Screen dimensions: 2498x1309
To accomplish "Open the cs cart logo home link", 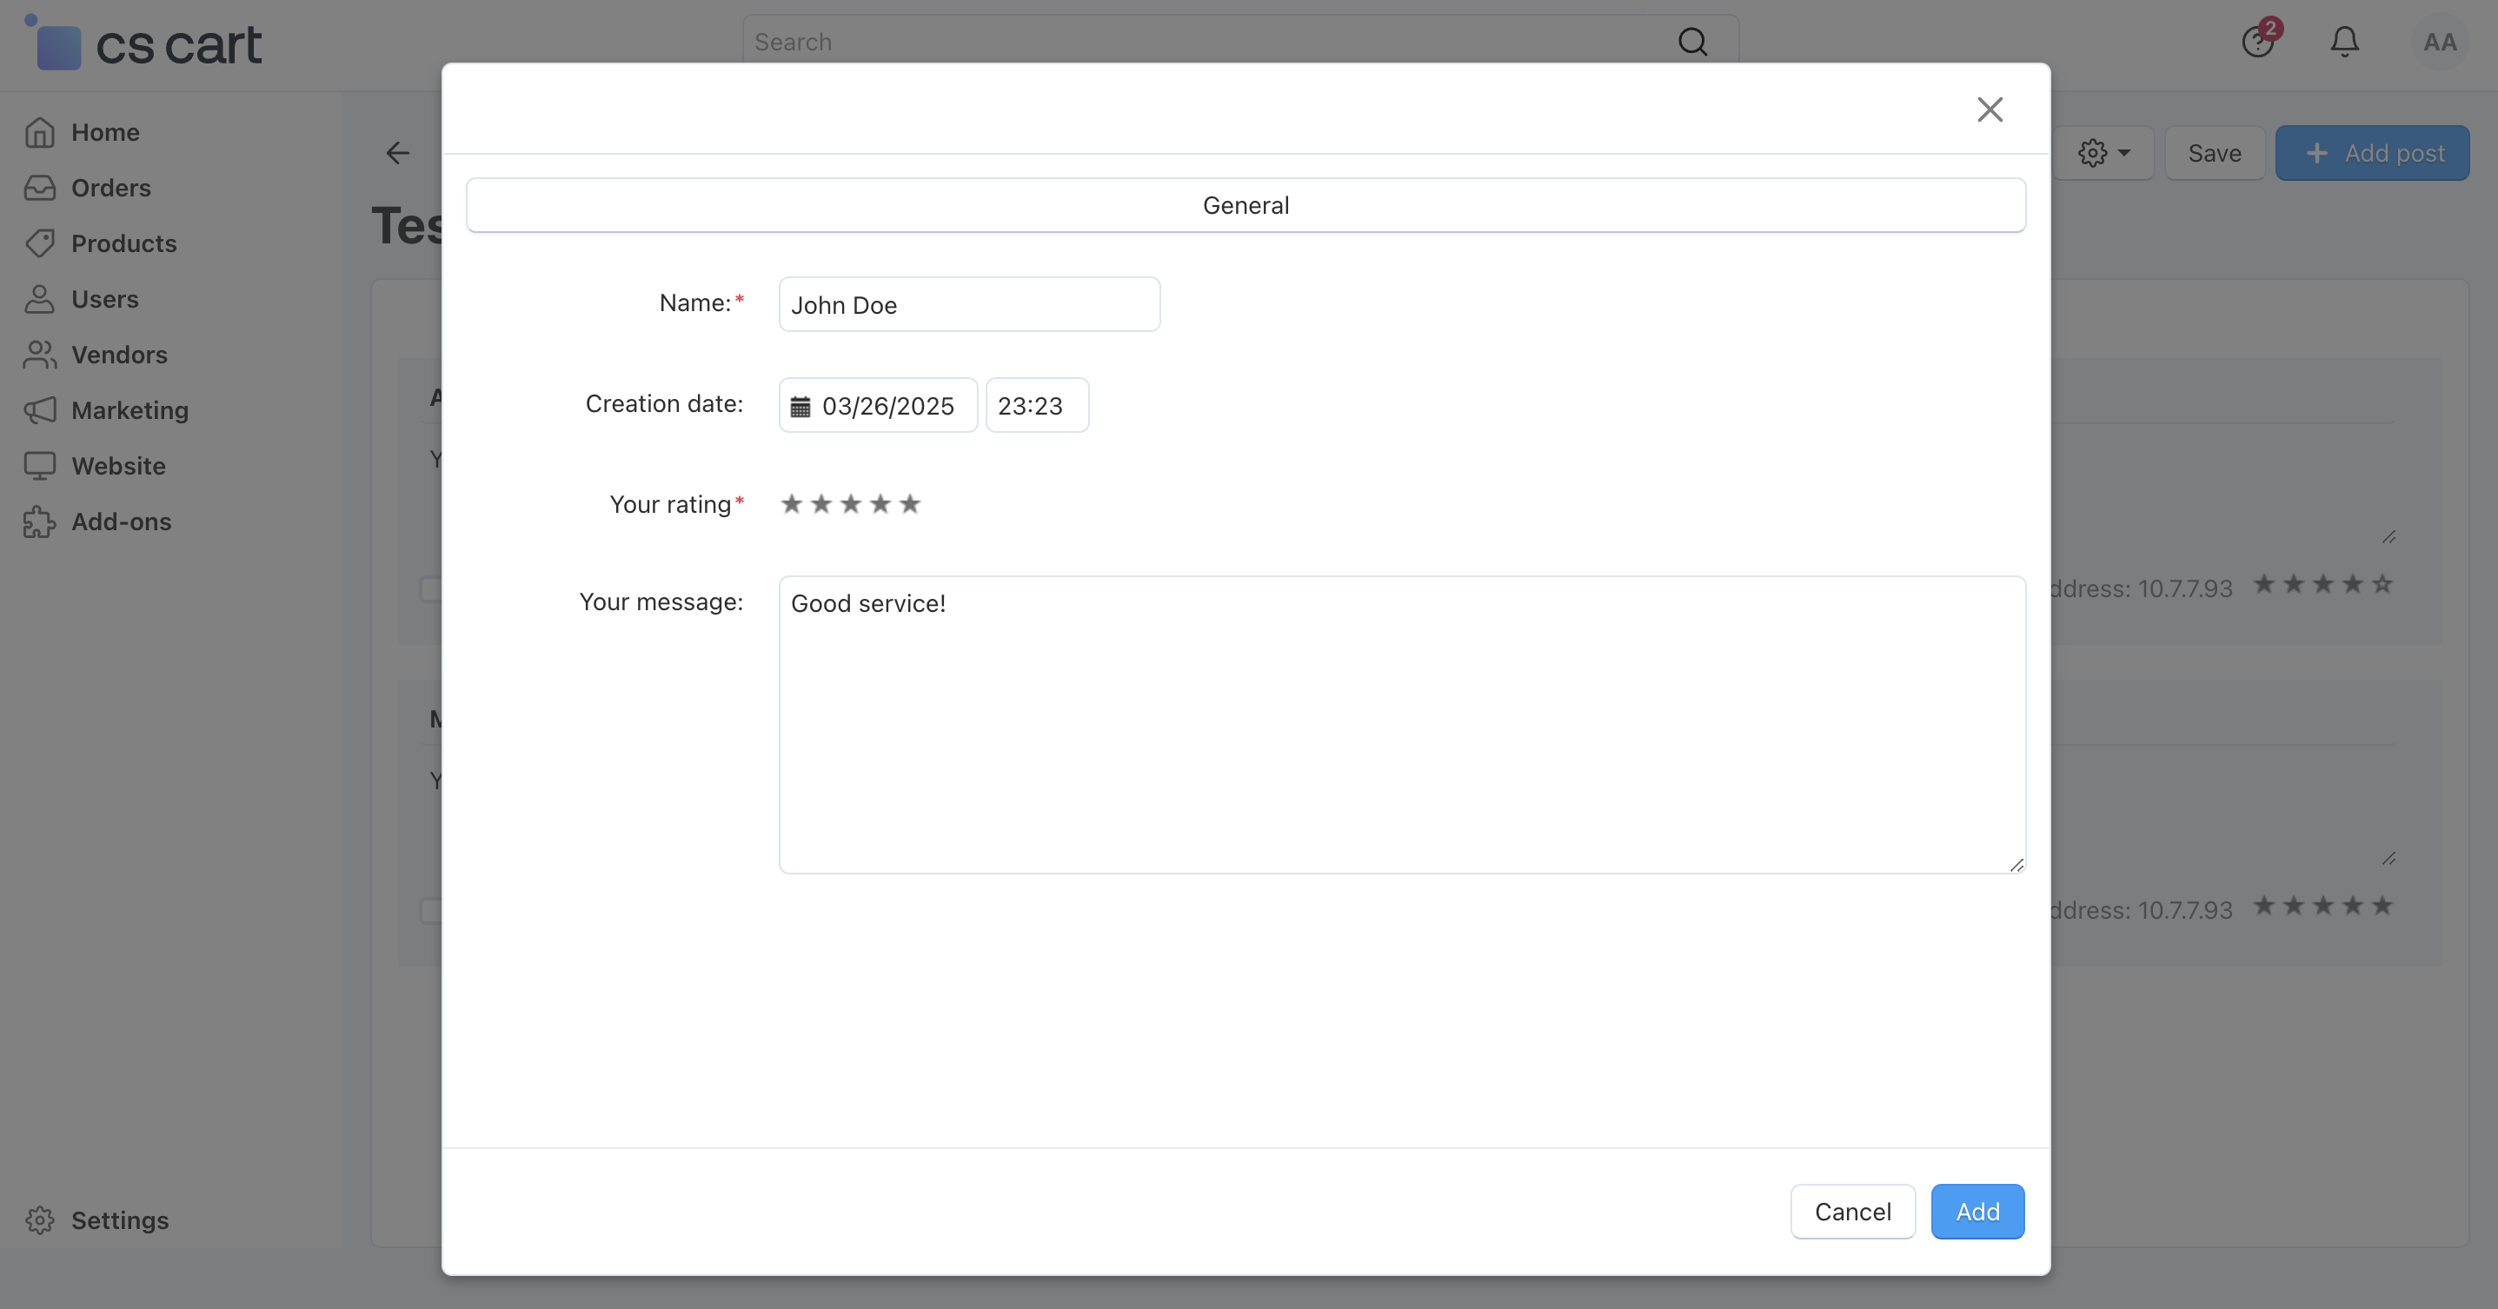I will coord(143,44).
